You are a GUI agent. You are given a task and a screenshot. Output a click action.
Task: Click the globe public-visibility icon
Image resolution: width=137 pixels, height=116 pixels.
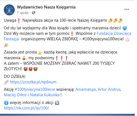(x=34, y=13)
